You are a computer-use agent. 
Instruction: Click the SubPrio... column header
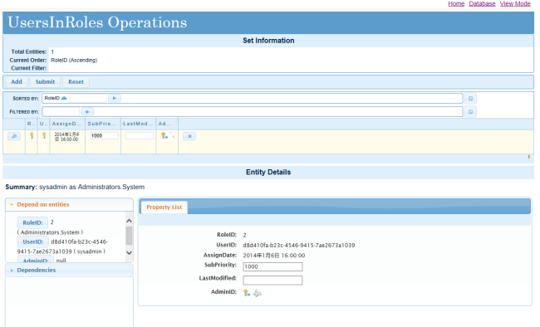tap(103, 124)
